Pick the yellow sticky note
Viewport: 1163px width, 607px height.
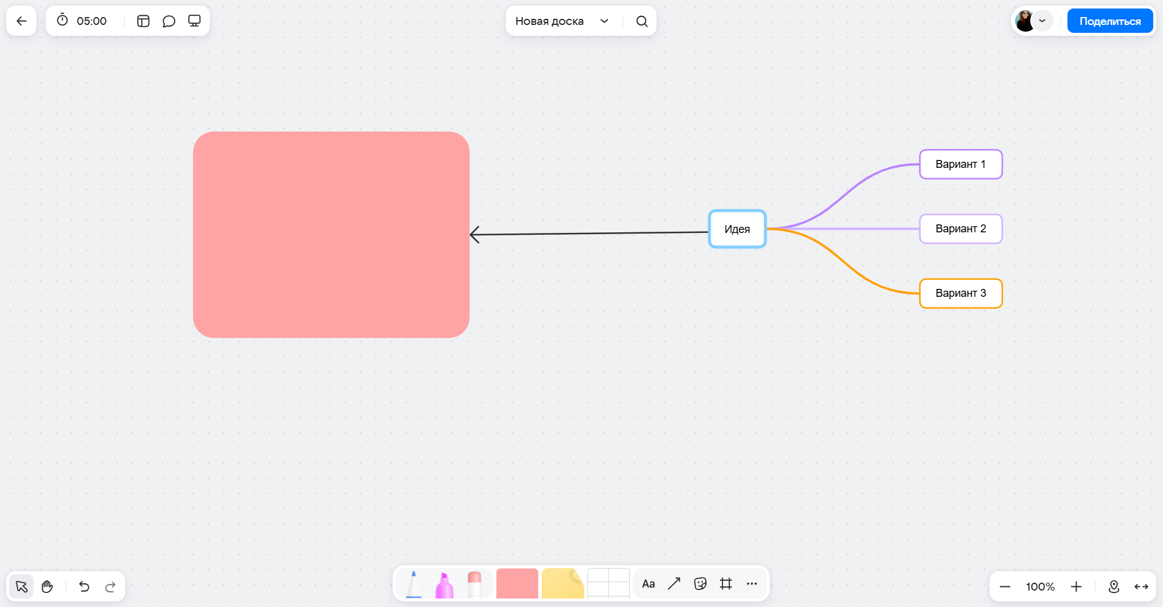coord(563,583)
